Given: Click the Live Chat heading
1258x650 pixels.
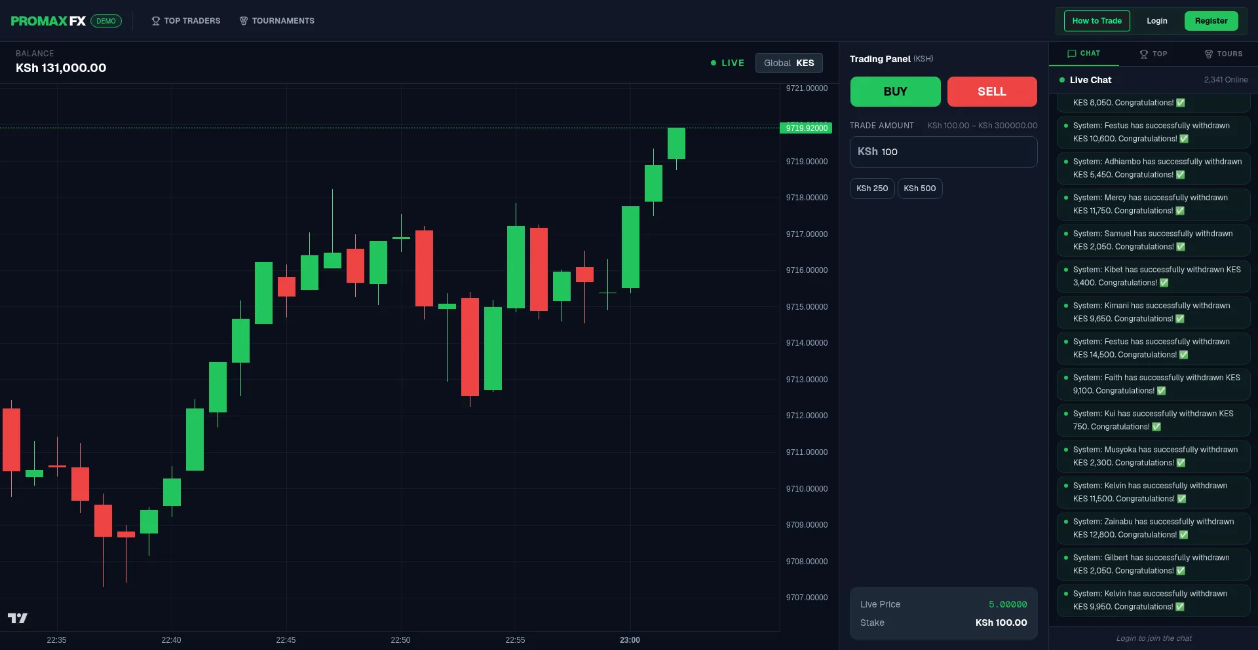Looking at the screenshot, I should (1090, 80).
